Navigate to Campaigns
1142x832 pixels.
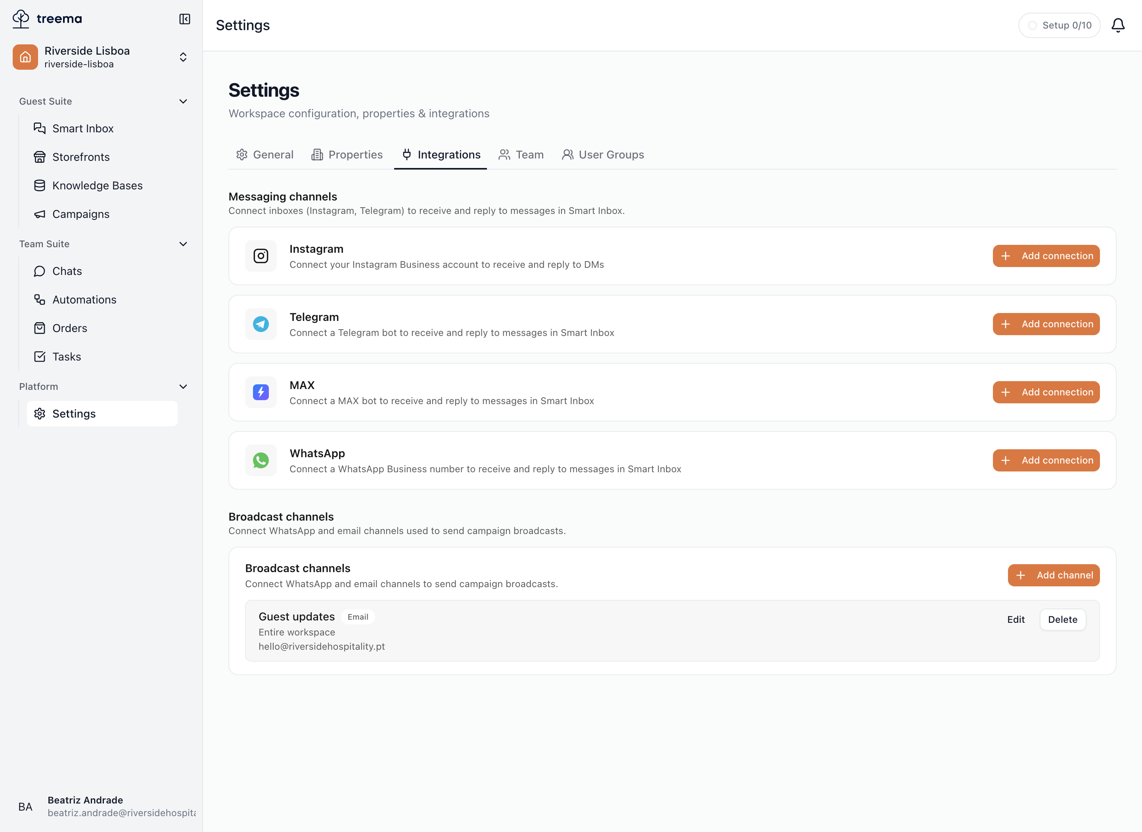102,214
